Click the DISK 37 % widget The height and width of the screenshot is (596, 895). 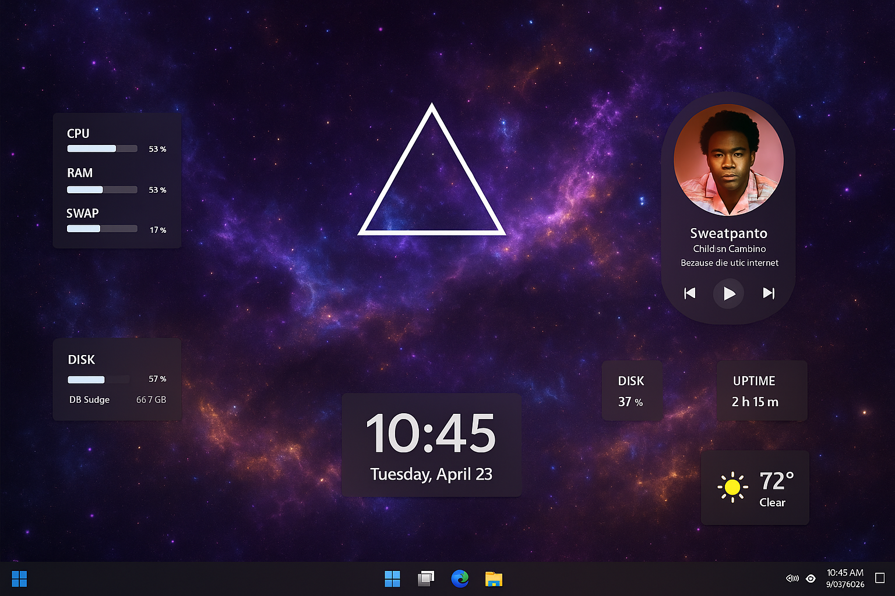click(x=632, y=391)
